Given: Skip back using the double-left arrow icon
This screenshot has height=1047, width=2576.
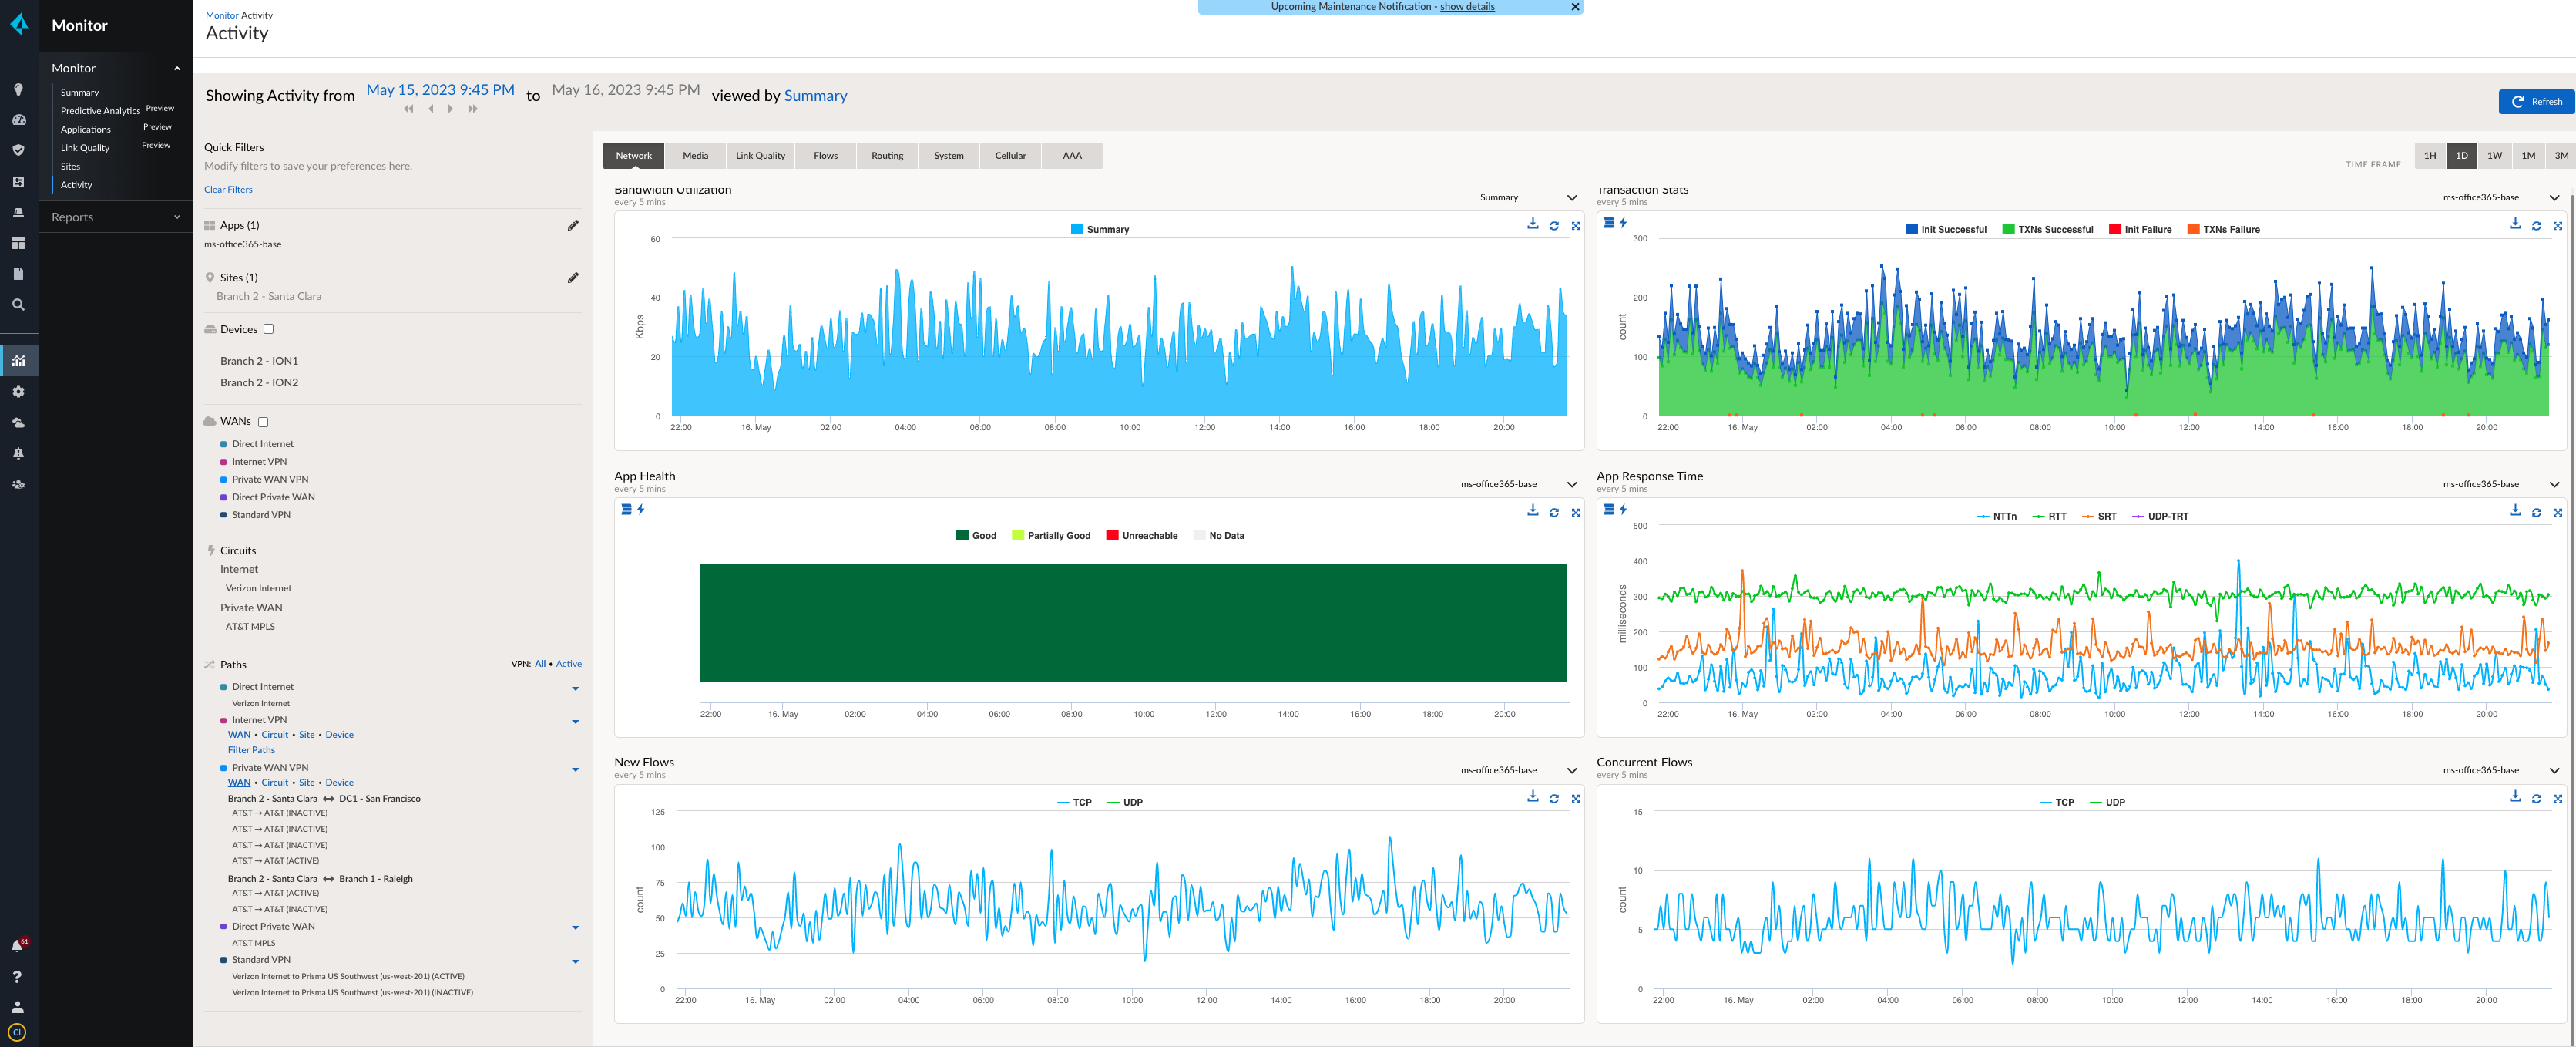Looking at the screenshot, I should pos(408,109).
